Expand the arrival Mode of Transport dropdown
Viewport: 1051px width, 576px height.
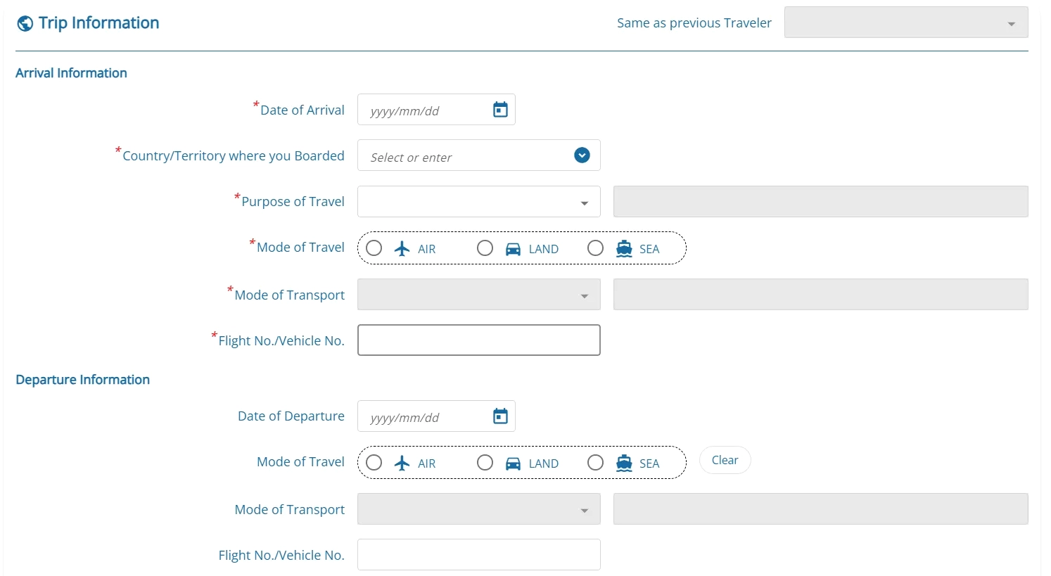[x=479, y=295]
